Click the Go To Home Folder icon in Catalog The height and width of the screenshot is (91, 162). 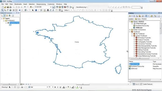point(140,16)
